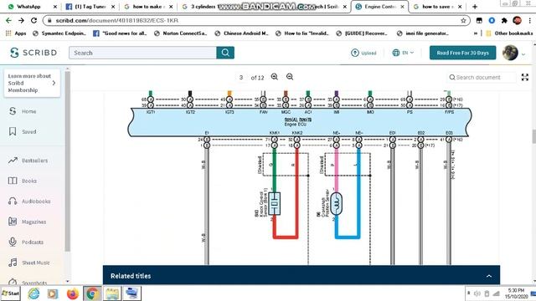Open Chinese Android bookmark

(241, 33)
